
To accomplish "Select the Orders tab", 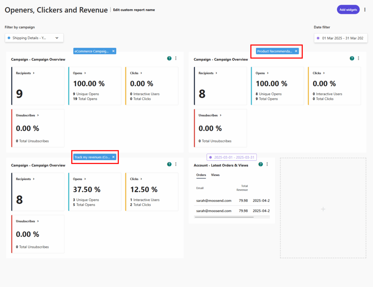I will [x=201, y=175].
